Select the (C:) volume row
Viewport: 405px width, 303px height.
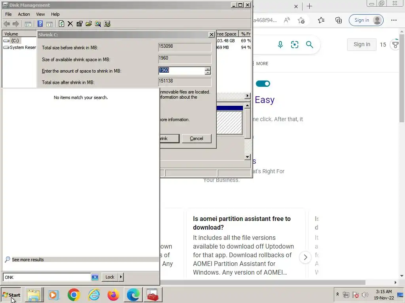coord(15,41)
